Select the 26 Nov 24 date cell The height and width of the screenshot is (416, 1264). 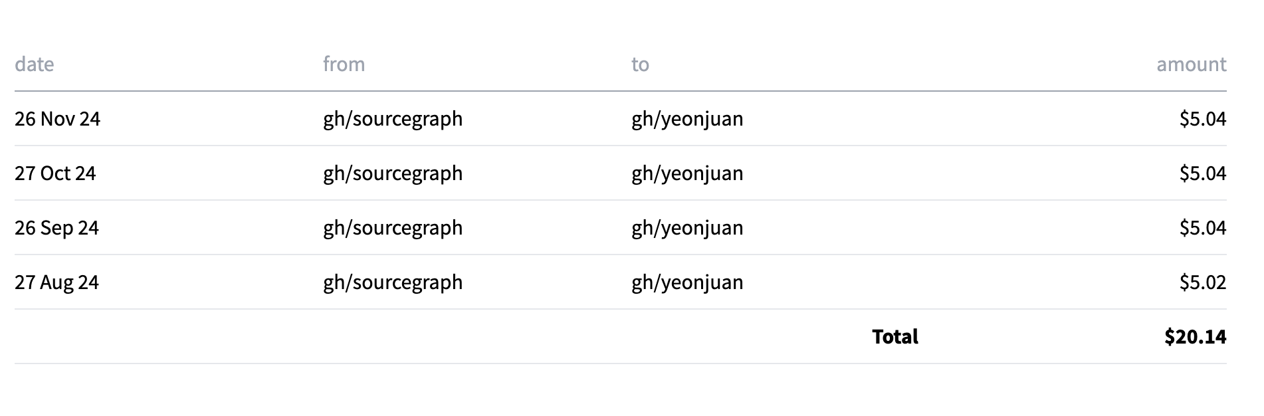(57, 119)
